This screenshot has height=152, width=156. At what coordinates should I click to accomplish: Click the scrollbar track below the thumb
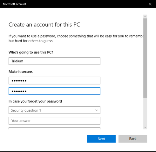coord(145,112)
